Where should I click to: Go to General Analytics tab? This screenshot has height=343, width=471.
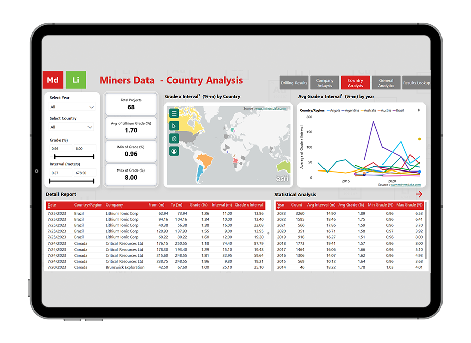386,83
